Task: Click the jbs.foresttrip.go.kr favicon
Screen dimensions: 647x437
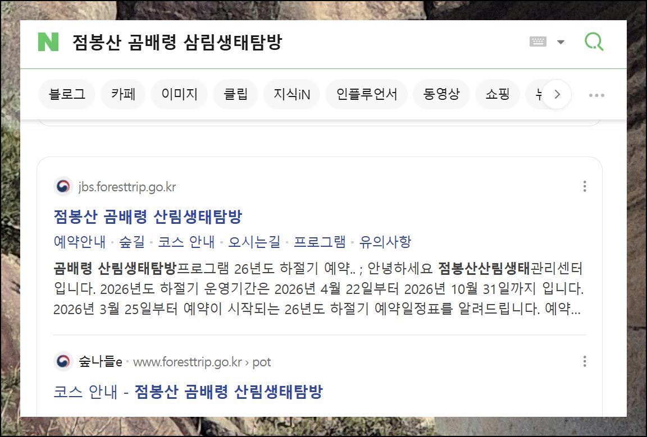Action: point(63,187)
